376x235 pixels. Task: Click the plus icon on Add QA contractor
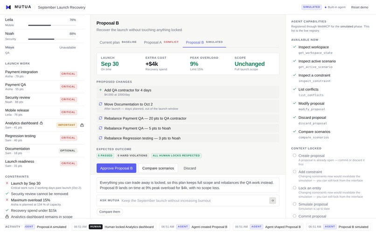[100, 90]
